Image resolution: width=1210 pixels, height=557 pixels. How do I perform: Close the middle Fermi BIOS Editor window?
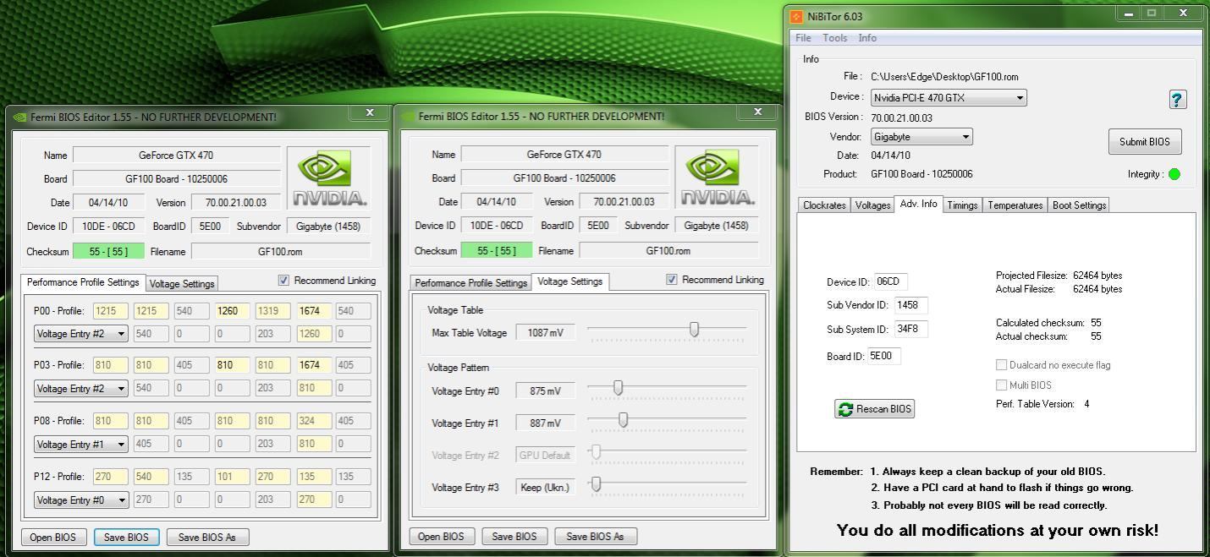point(757,112)
